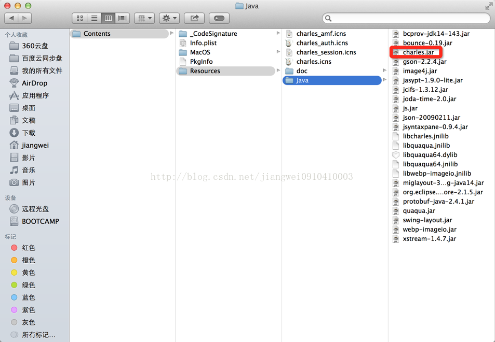Filter by the 绿色 tag
The image size is (495, 342).
click(23, 286)
